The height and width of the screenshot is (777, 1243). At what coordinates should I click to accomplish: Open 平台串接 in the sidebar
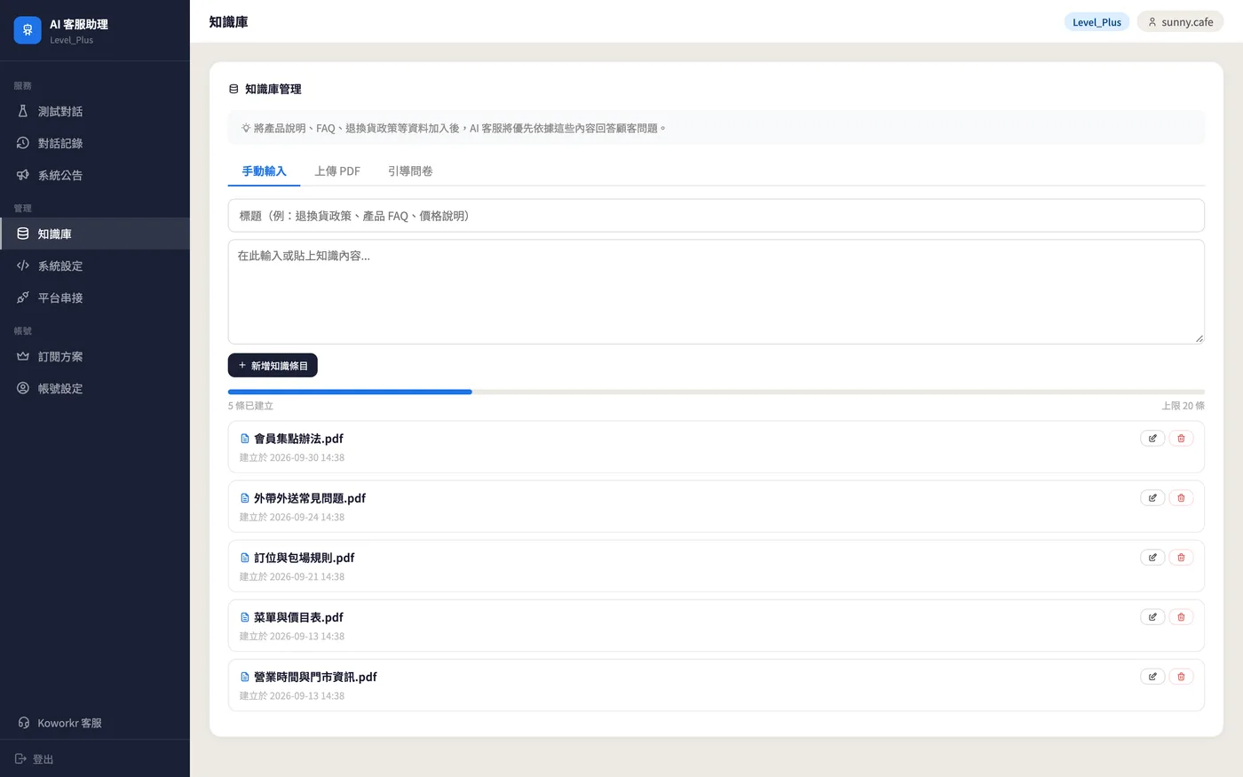pos(95,297)
